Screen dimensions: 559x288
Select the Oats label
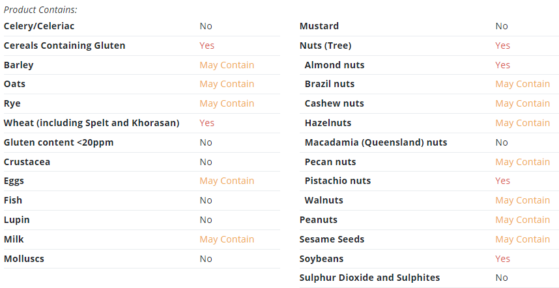[14, 84]
